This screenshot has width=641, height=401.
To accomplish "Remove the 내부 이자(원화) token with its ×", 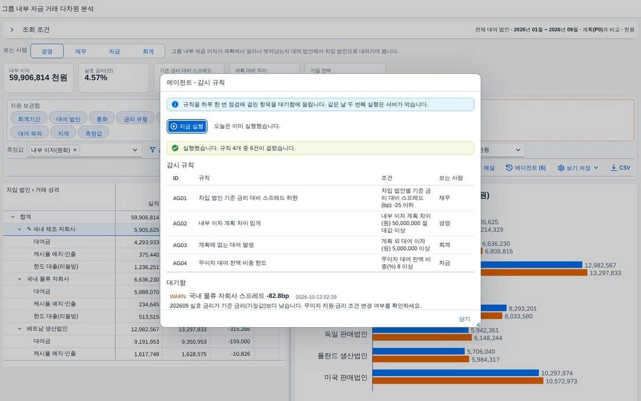I will click(75, 150).
